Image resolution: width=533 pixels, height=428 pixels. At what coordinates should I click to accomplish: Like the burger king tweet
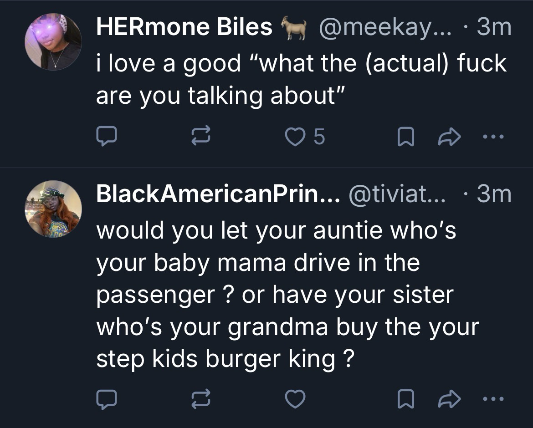[294, 399]
